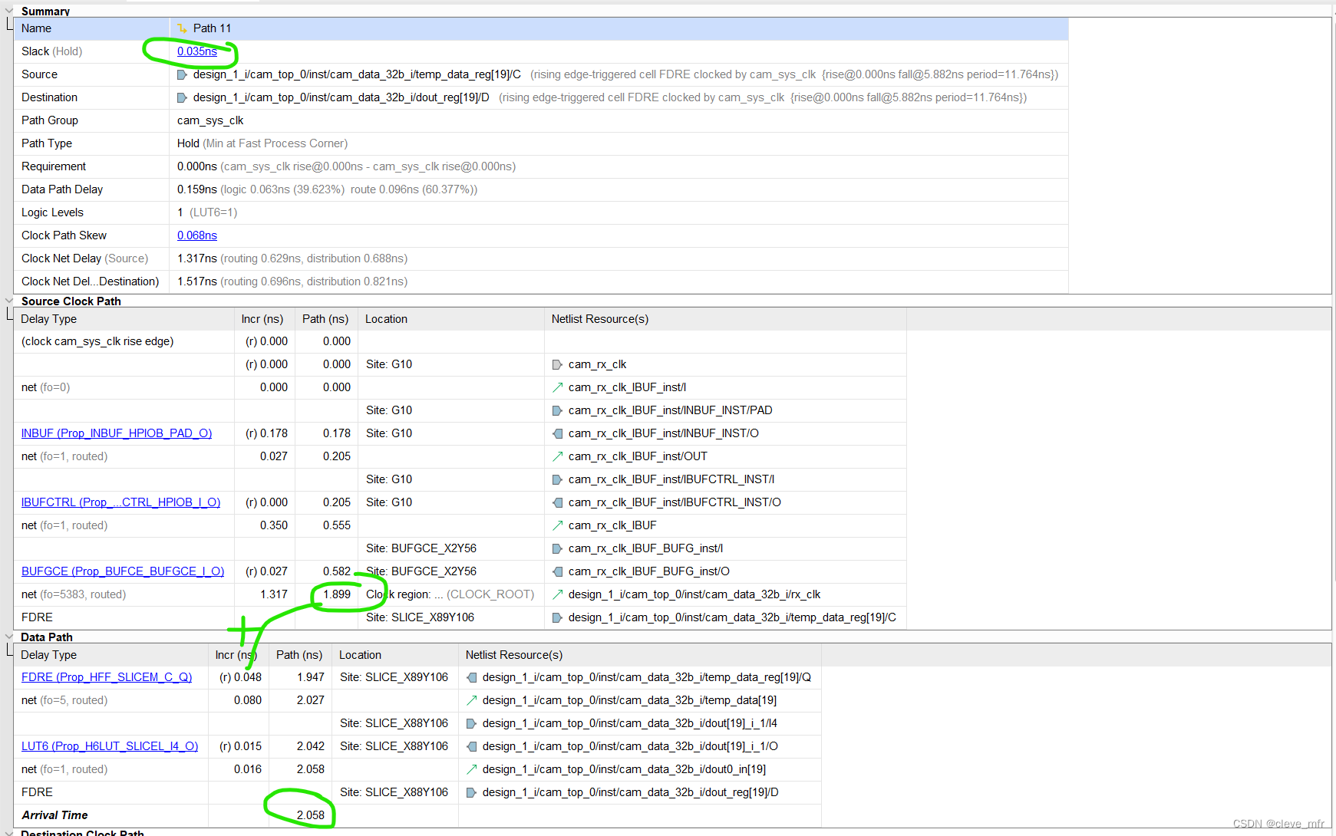Click net icon beside cam_rx_clk_IBUF_inst/I

[x=558, y=387]
